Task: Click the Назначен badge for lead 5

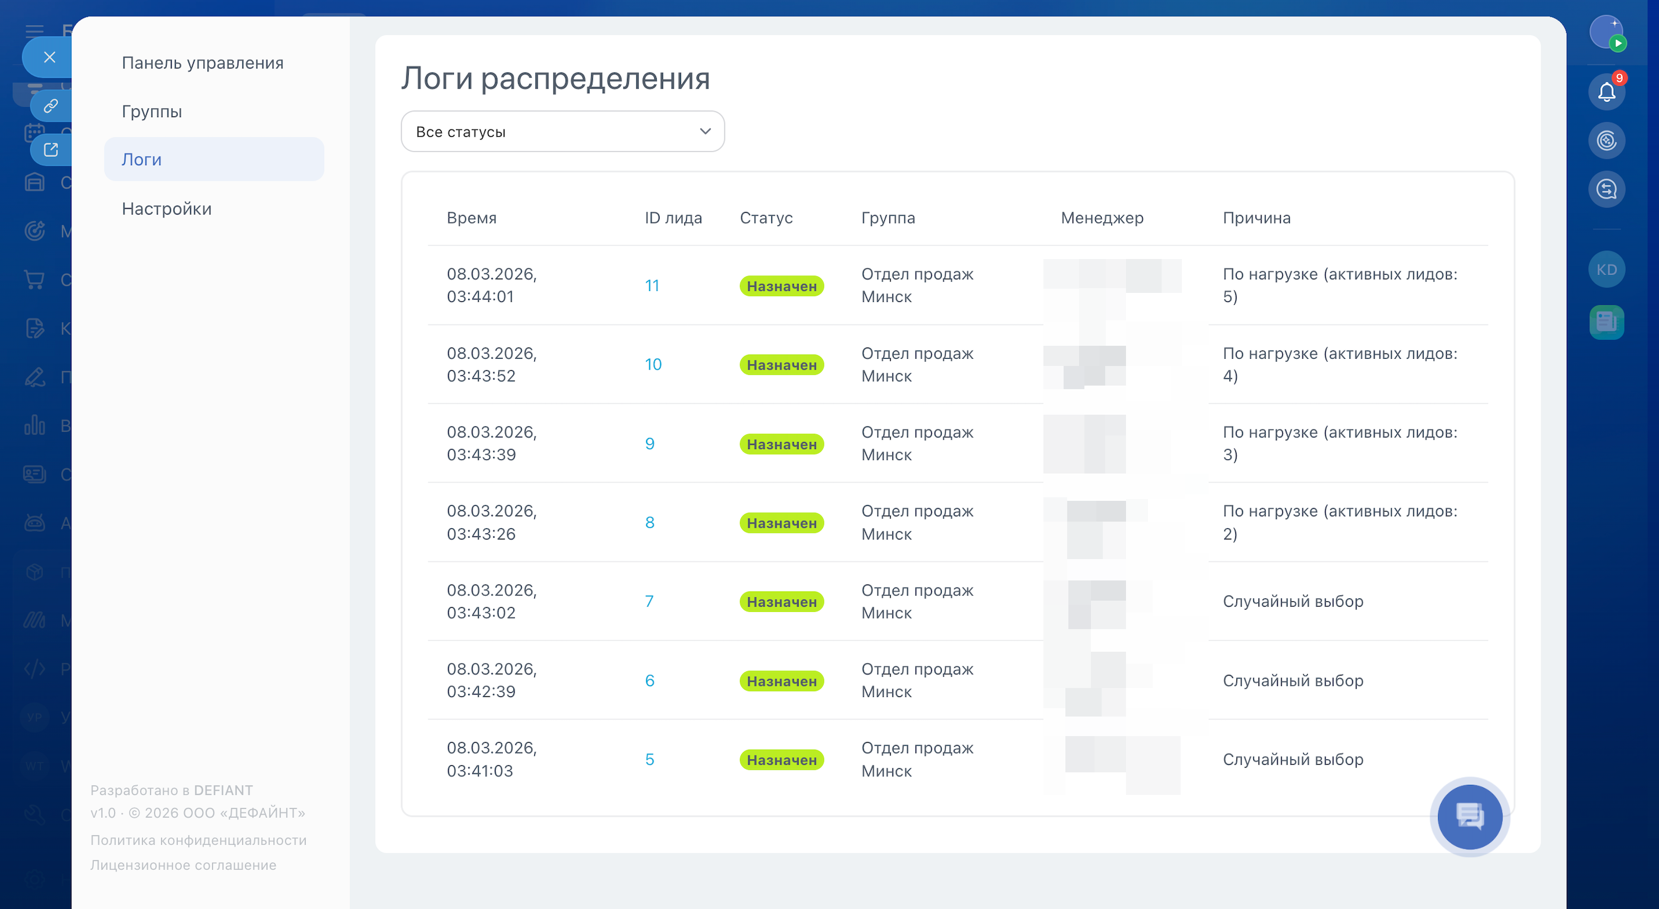Action: click(x=781, y=760)
